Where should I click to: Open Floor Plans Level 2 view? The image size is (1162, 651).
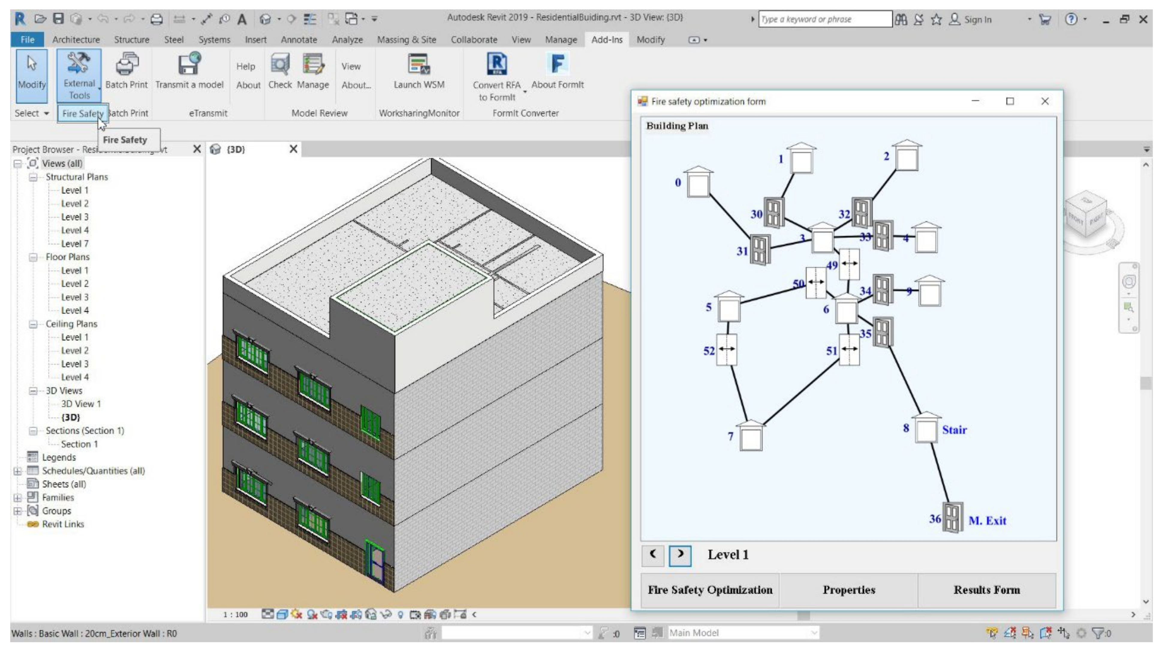tap(74, 284)
